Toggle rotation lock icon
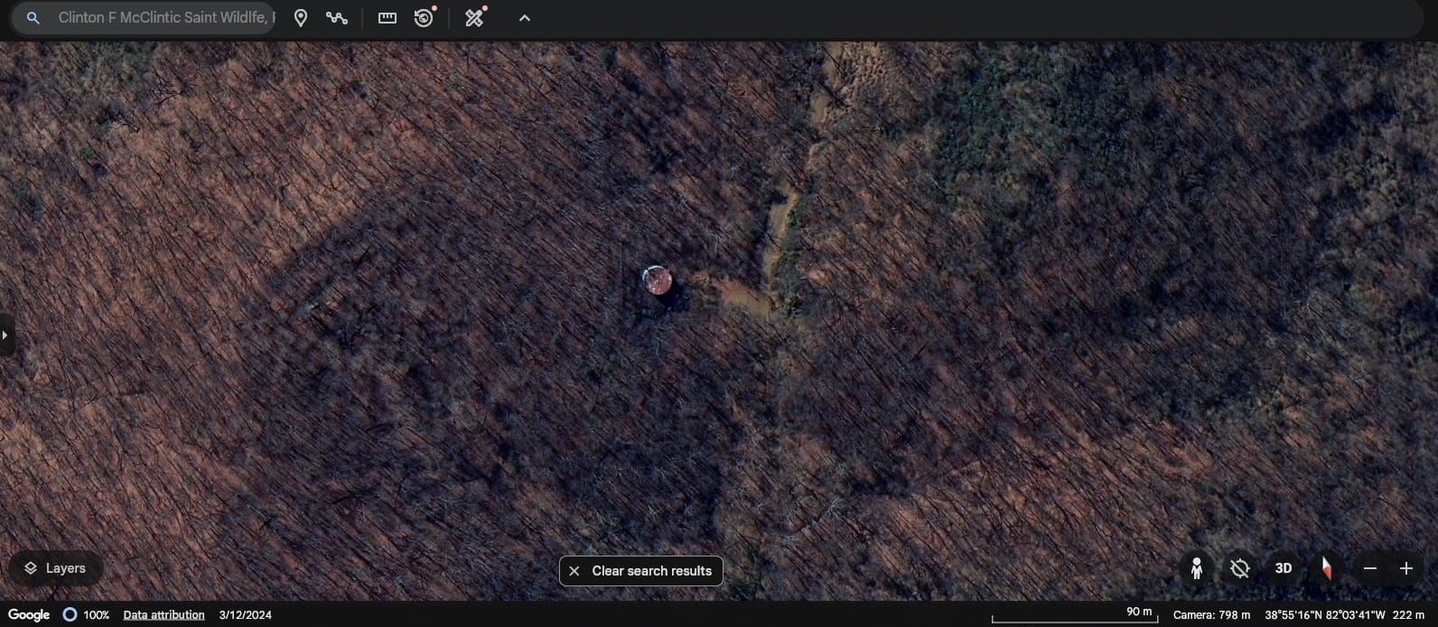This screenshot has width=1438, height=627. pos(1240,568)
